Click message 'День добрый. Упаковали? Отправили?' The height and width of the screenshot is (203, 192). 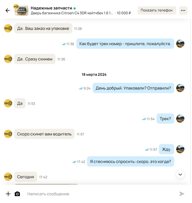(133, 88)
